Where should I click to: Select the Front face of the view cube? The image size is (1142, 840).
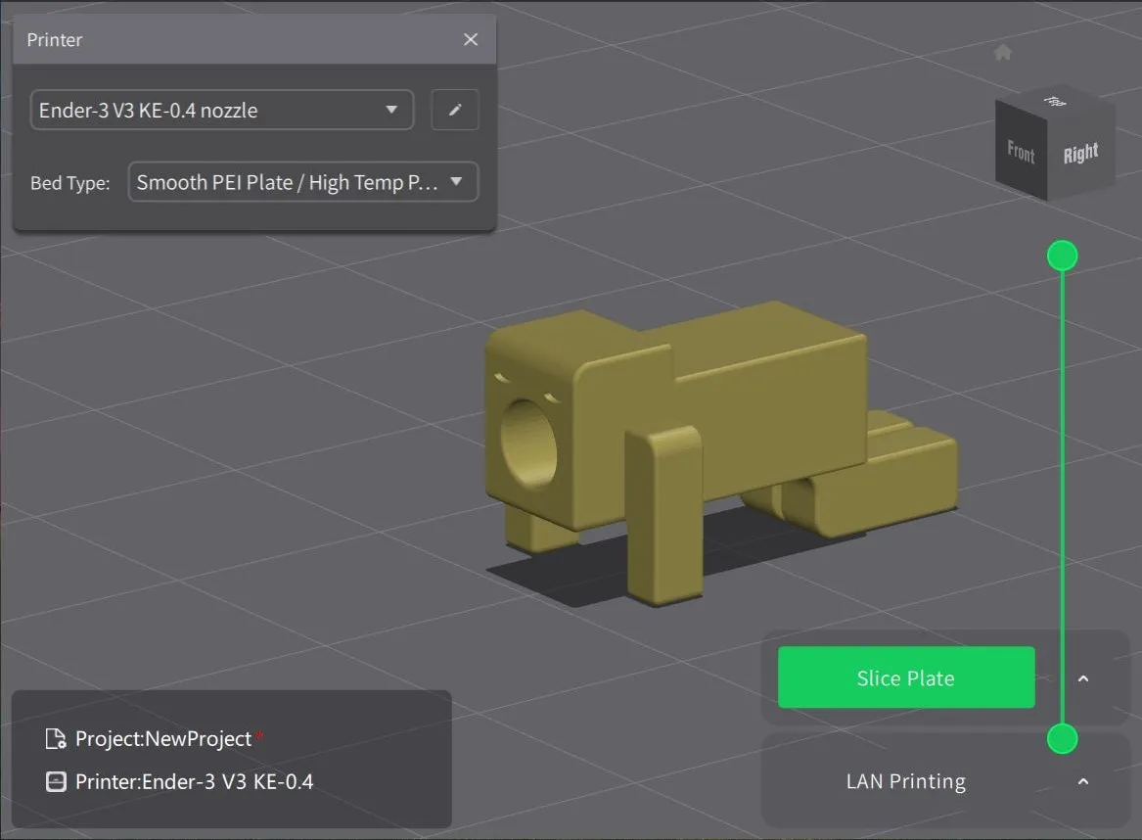click(1021, 152)
